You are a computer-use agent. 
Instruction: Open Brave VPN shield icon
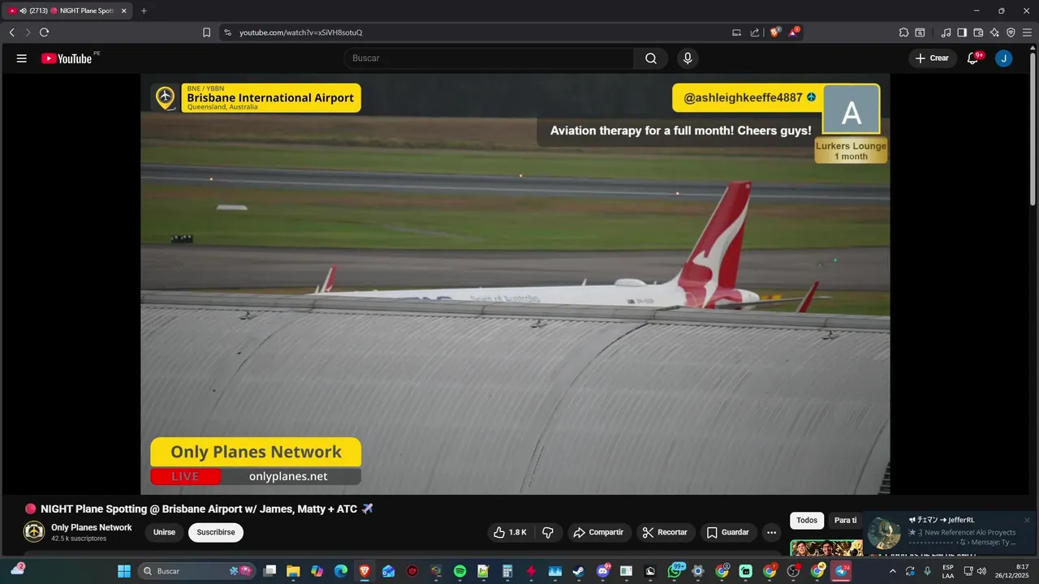tap(1011, 32)
